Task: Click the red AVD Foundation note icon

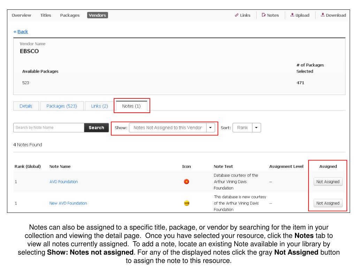Action: pyautogui.click(x=187, y=181)
